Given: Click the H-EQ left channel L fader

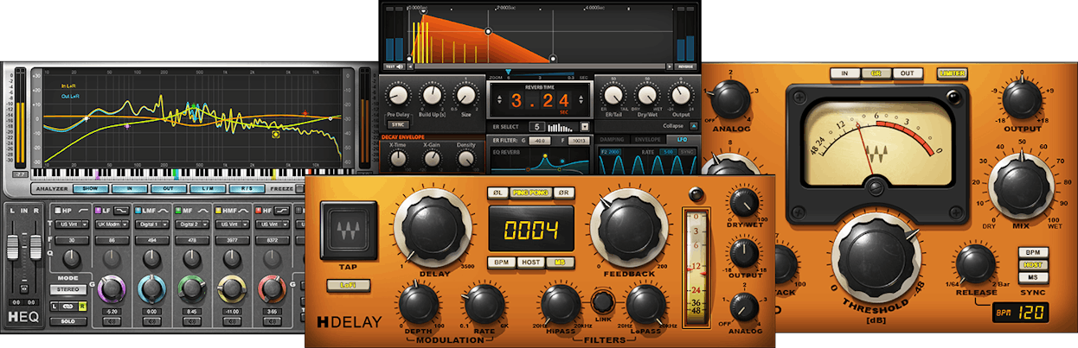Looking at the screenshot, I should [x=12, y=246].
